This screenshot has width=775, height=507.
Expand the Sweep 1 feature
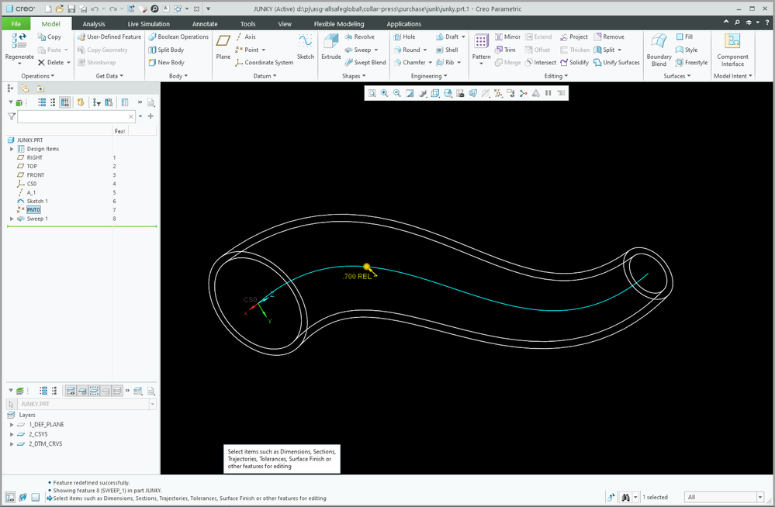[x=12, y=219]
